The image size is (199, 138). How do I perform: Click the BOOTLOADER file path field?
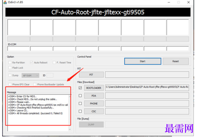pos(147,88)
